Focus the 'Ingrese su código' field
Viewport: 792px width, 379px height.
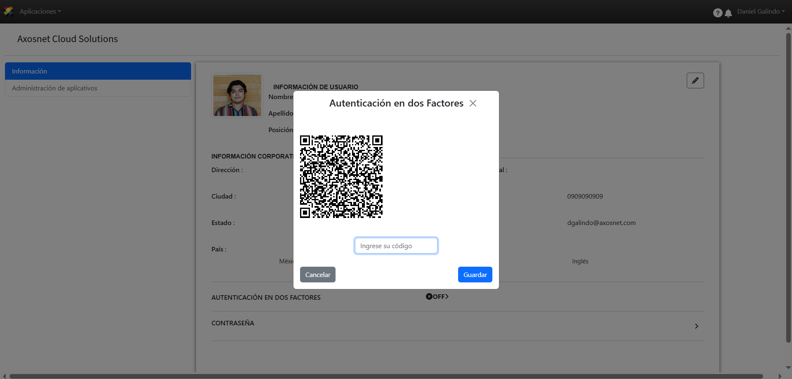click(396, 246)
